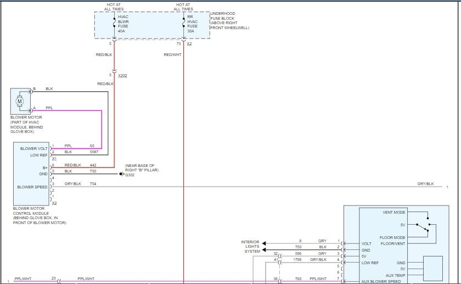This screenshot has width=461, height=284.
Task: Click the G302 ground point dot
Action: pos(121,175)
